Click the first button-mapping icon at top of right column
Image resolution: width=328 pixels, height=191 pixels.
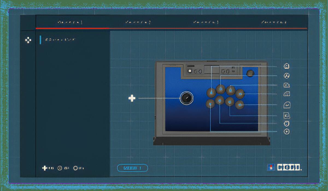coord(286,66)
